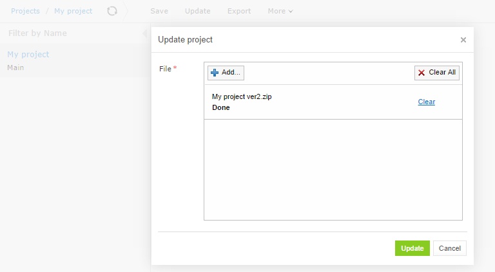
Task: Select the My project ver2.zip file name
Action: 242,96
